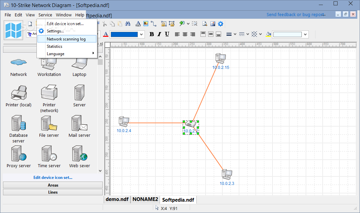Open the fill pattern hatch dropdown arrow
Viewport: 360px width, 213px height.
[260, 34]
